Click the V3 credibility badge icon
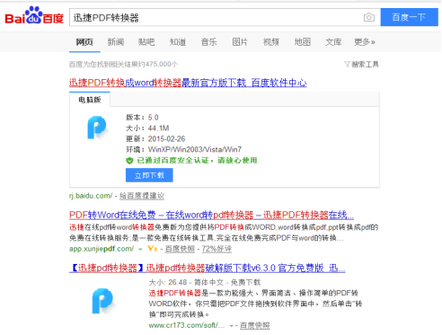The width and height of the screenshot is (442, 335). (152, 249)
